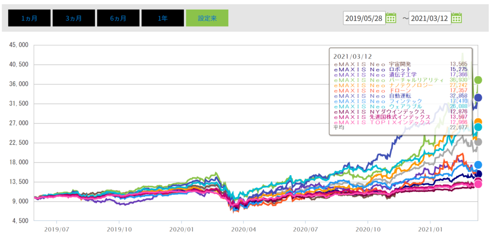Click the 2019/10 x-axis label

(119, 229)
